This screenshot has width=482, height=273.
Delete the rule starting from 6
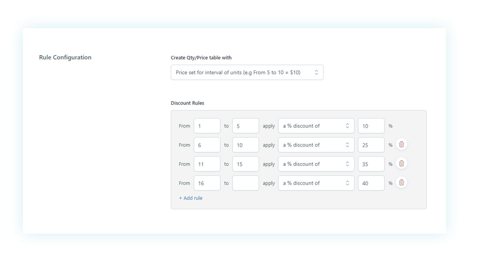tap(402, 144)
